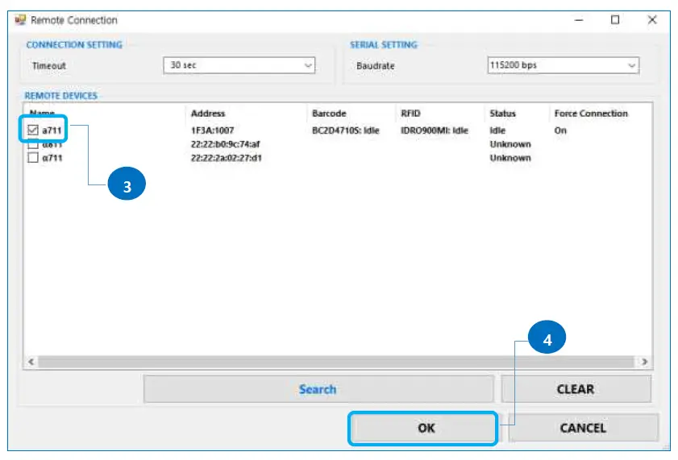Confirm the selection with OK
678x460 pixels.
pos(423,428)
